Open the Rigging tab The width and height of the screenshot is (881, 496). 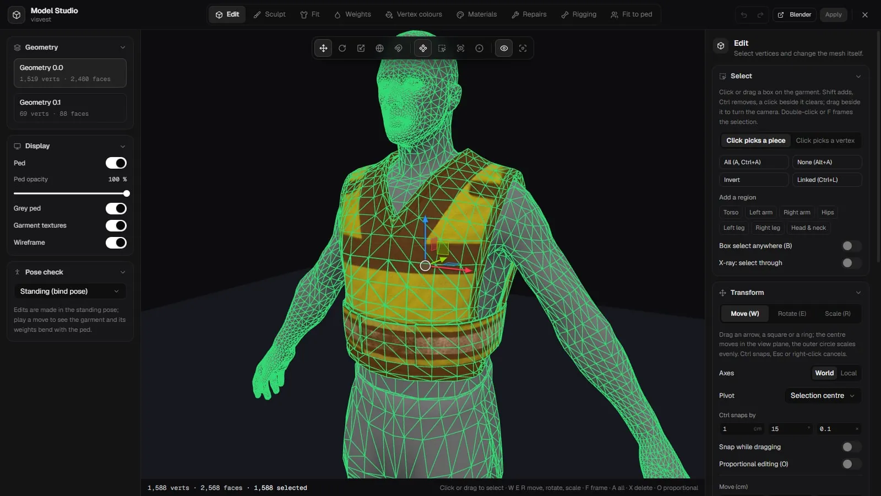point(579,14)
